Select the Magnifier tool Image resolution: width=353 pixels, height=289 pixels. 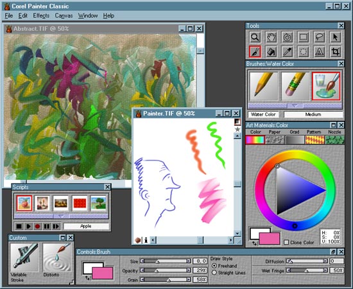[255, 37]
